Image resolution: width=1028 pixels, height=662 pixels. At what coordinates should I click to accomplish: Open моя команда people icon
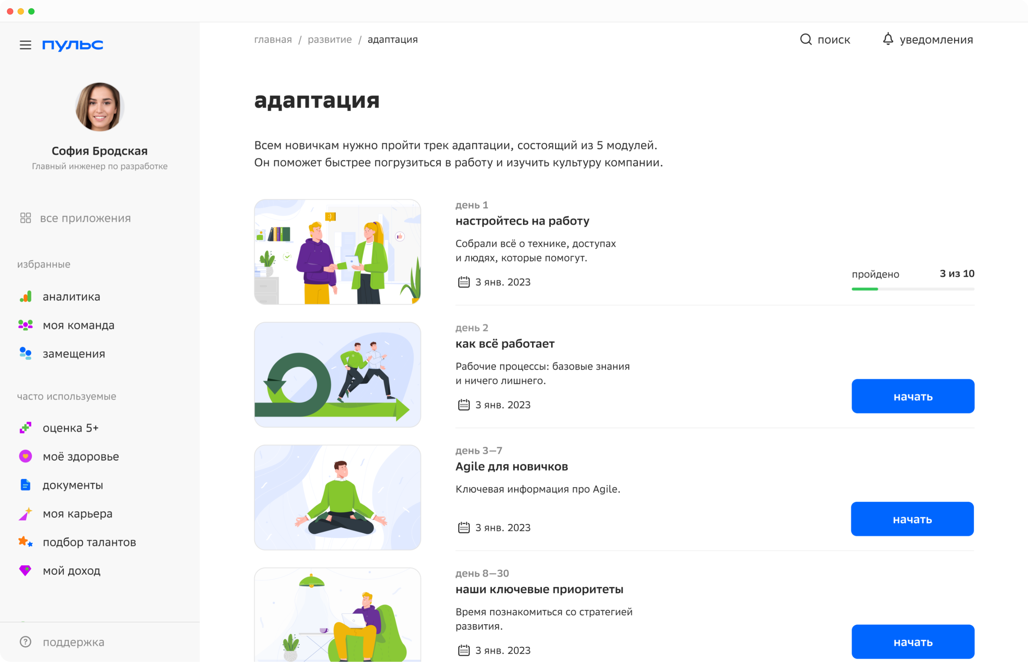[25, 325]
